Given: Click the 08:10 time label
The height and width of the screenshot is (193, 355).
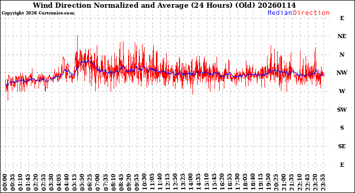Looking at the screenshot, I should coord(113,182).
